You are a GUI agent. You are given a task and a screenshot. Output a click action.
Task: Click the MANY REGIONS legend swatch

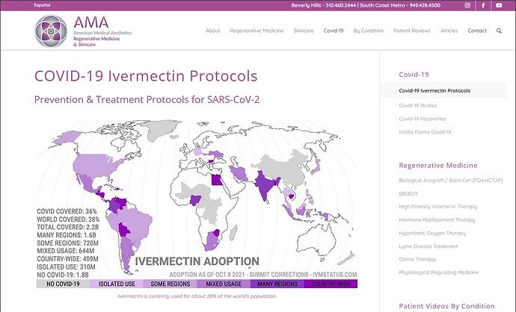pyautogui.click(x=277, y=284)
